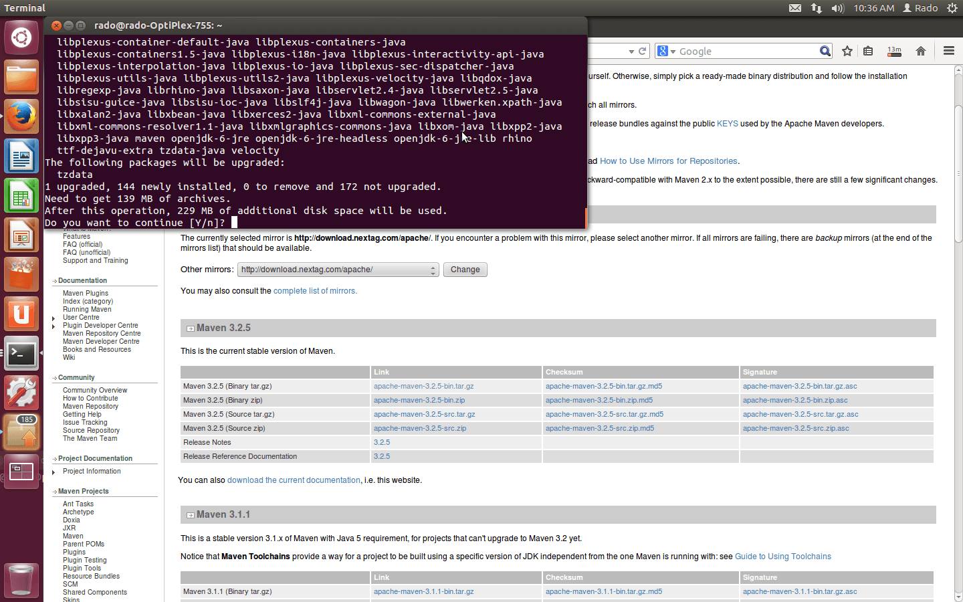Open Archetype under Maven Projects
Viewport: 963px width, 602px height.
pos(78,512)
